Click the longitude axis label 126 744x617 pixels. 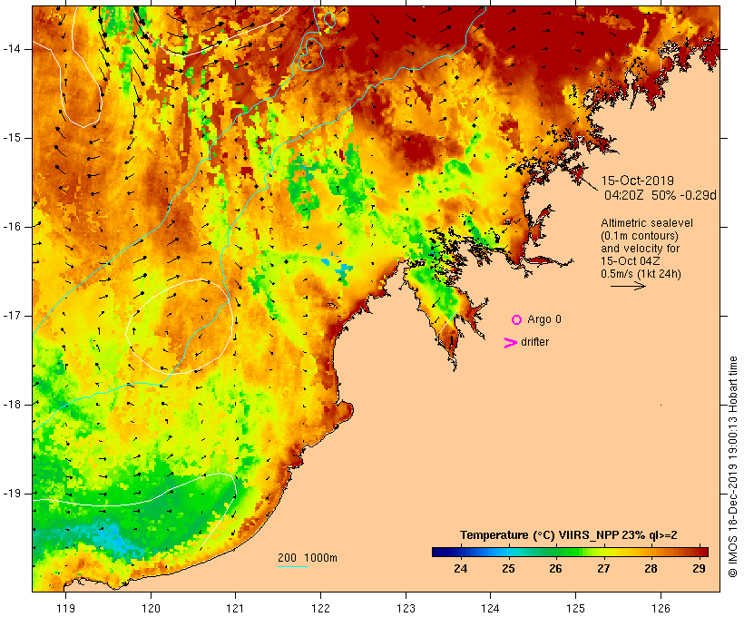[661, 608]
